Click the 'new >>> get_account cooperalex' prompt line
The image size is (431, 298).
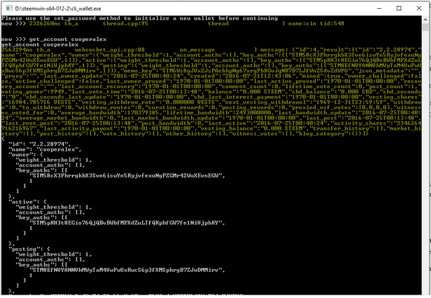coord(54,39)
